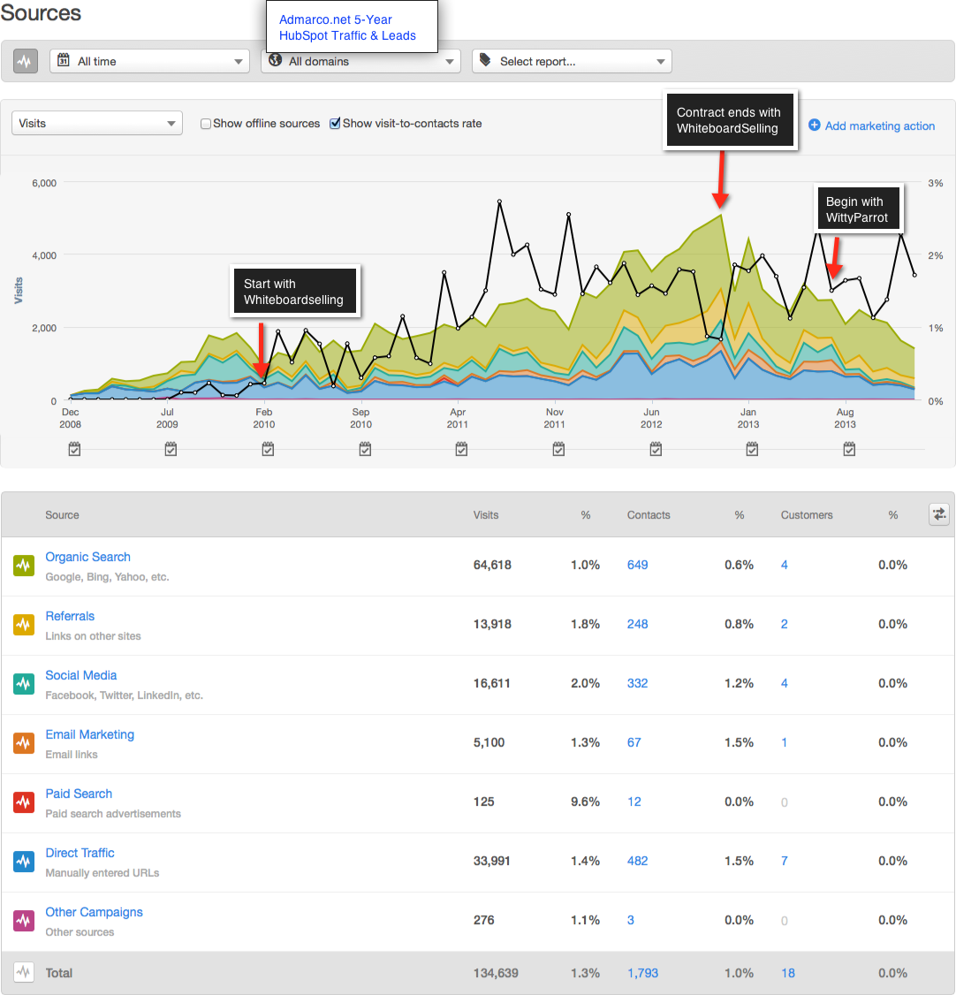Open the Email Marketing source link
956x995 pixels.
click(89, 735)
